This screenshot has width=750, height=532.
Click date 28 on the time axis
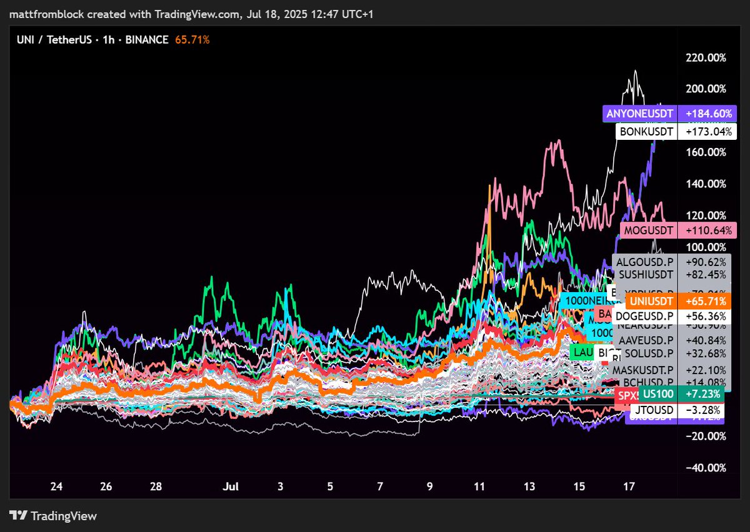click(x=156, y=486)
